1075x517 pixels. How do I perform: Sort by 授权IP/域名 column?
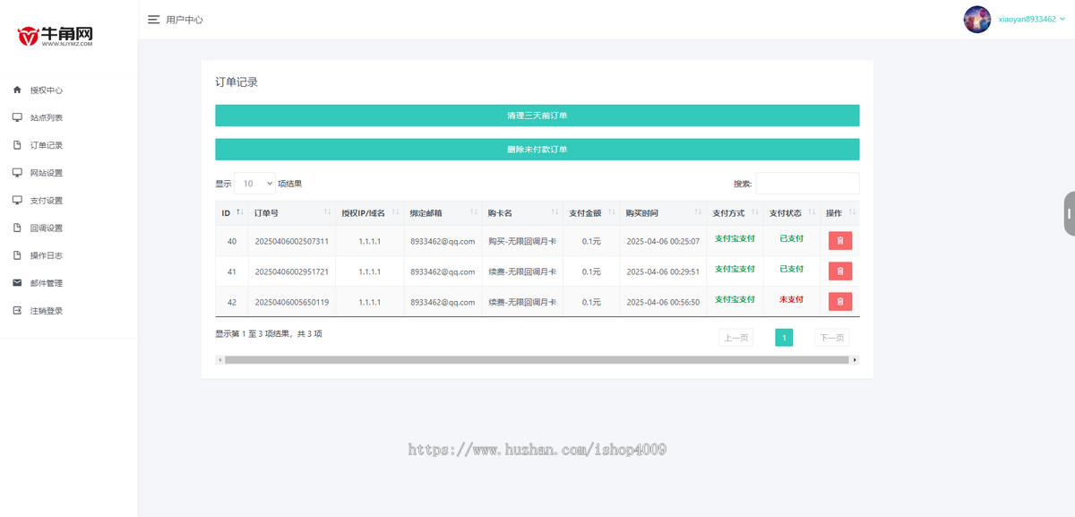(x=369, y=213)
